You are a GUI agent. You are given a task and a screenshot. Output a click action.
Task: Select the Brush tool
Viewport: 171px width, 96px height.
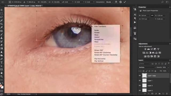point(2,34)
